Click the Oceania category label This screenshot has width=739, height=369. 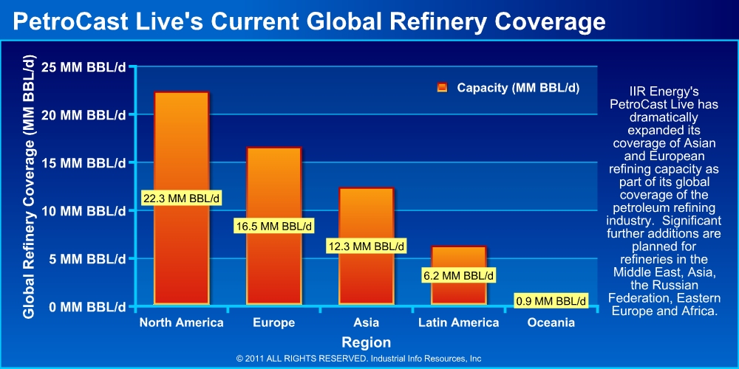[551, 323]
